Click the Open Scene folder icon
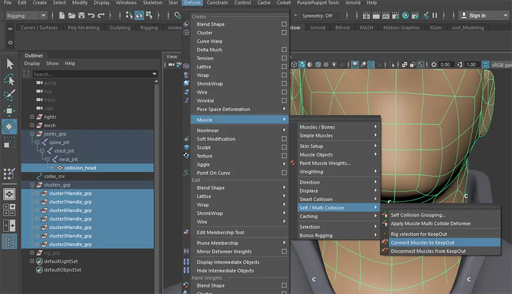 point(72,15)
